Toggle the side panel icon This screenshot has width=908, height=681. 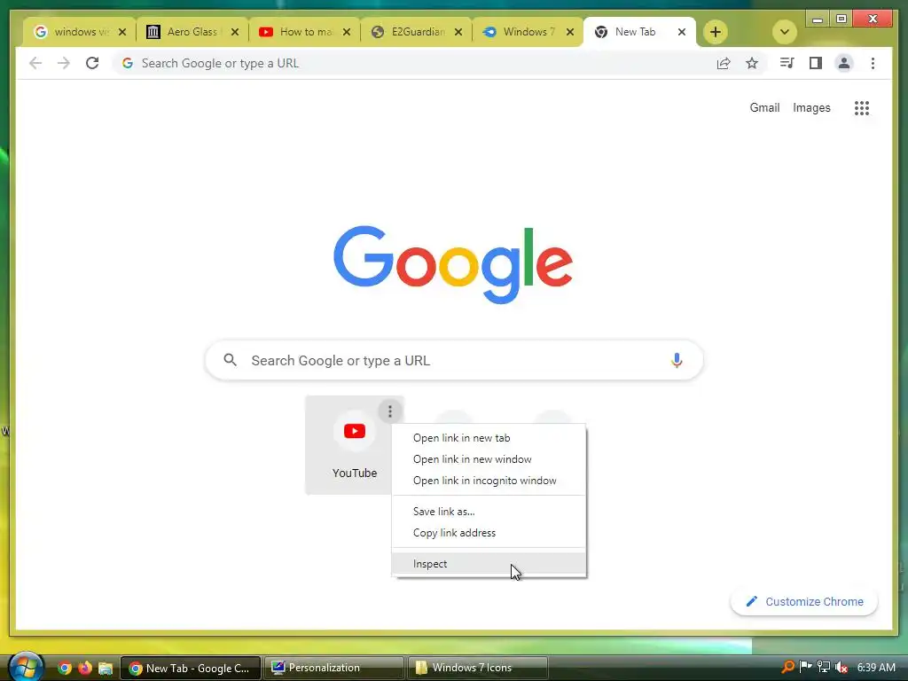(816, 63)
